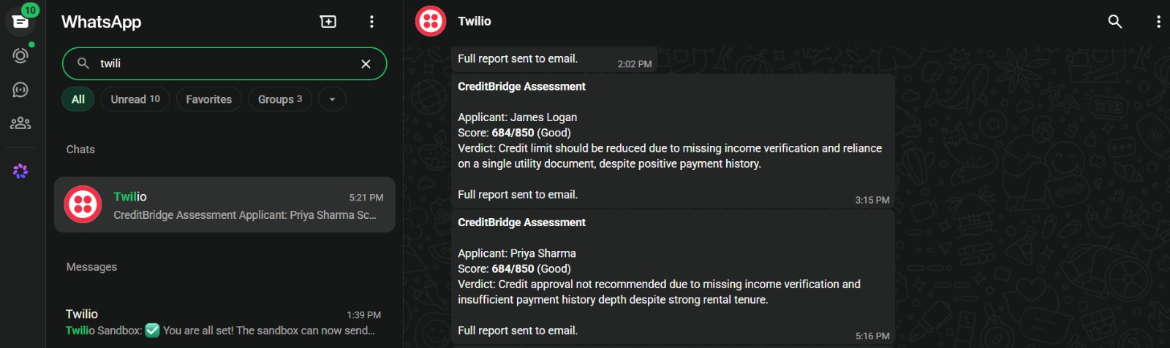This screenshot has height=348, width=1170.
Task: Open the Channels icon in sidebar
Action: (20, 90)
